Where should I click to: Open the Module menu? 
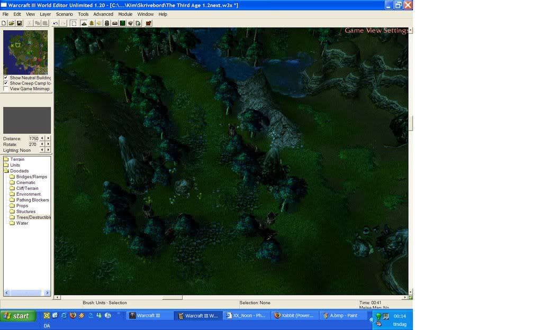(x=125, y=14)
